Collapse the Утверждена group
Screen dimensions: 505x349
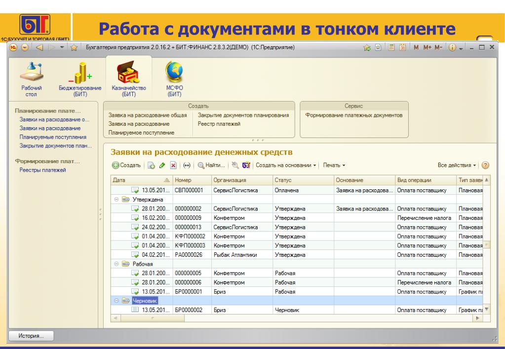117,200
